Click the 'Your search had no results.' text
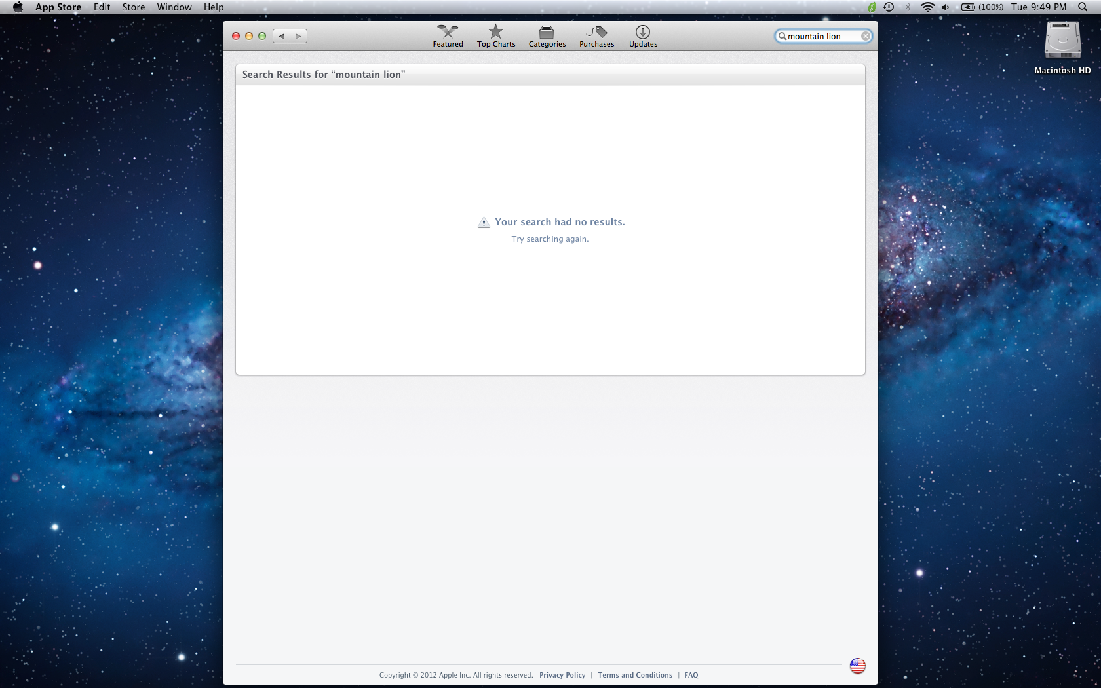 point(560,222)
